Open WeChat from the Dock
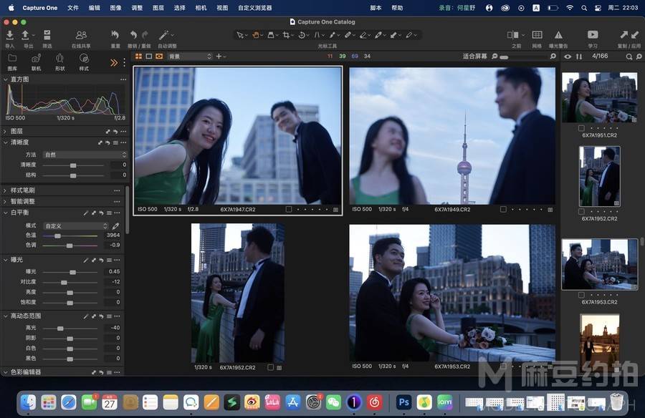Viewport: 645px width, 418px height. (333, 402)
